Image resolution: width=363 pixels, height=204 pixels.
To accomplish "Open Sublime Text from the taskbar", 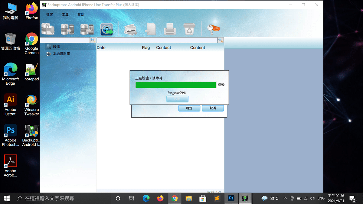I will [x=217, y=198].
